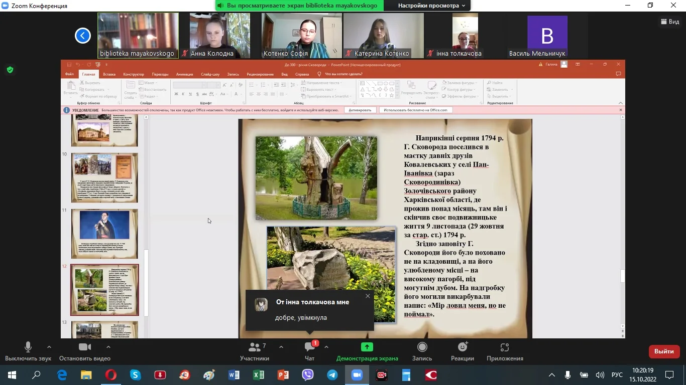
Task: Open Skype from the taskbar
Action: point(136,374)
